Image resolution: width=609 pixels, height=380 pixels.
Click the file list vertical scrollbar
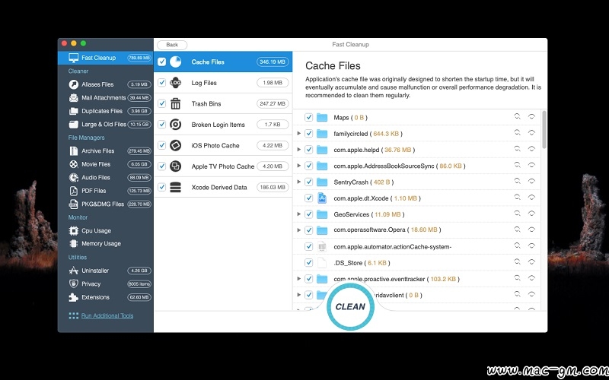click(x=544, y=130)
